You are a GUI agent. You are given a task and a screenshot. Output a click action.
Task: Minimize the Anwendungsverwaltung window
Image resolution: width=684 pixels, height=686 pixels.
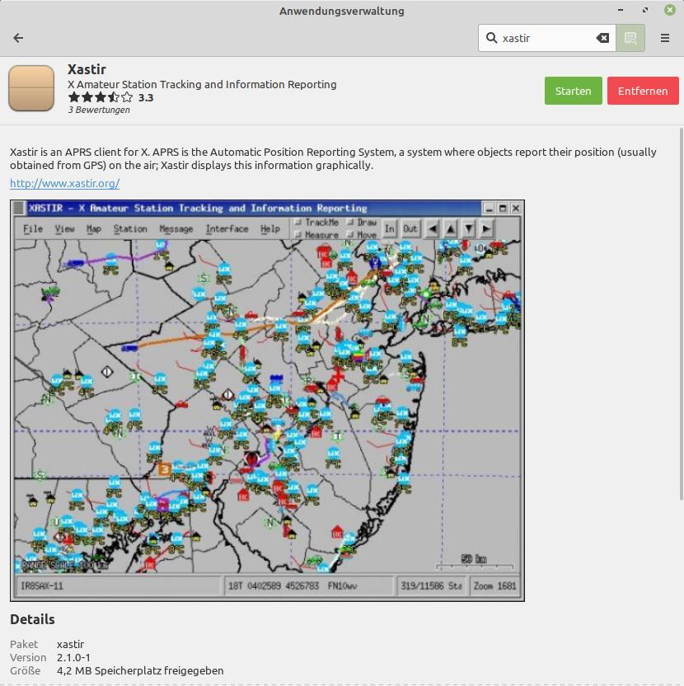tap(621, 10)
